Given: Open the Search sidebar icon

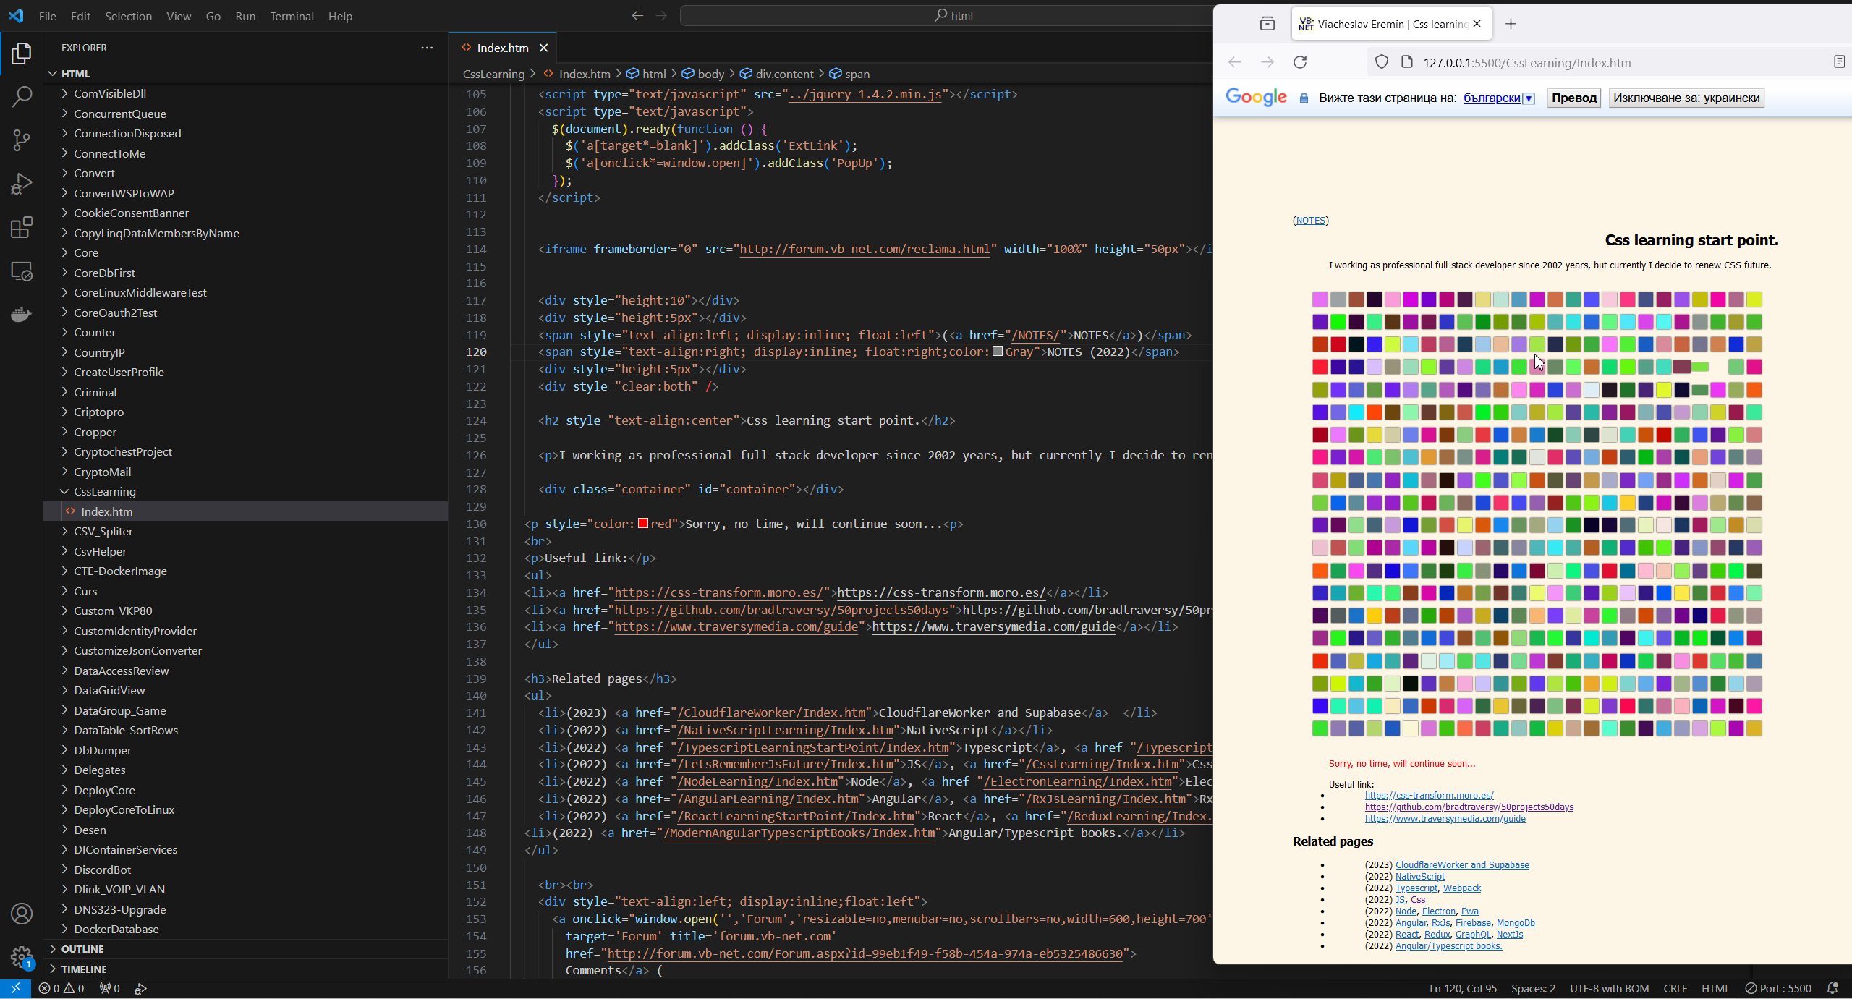Looking at the screenshot, I should tap(22, 96).
